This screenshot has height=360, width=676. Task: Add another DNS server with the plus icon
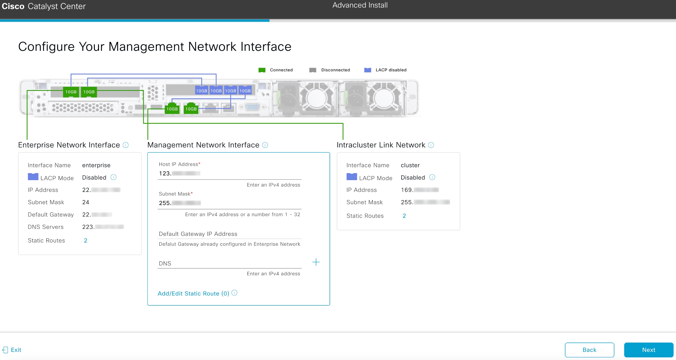[316, 262]
